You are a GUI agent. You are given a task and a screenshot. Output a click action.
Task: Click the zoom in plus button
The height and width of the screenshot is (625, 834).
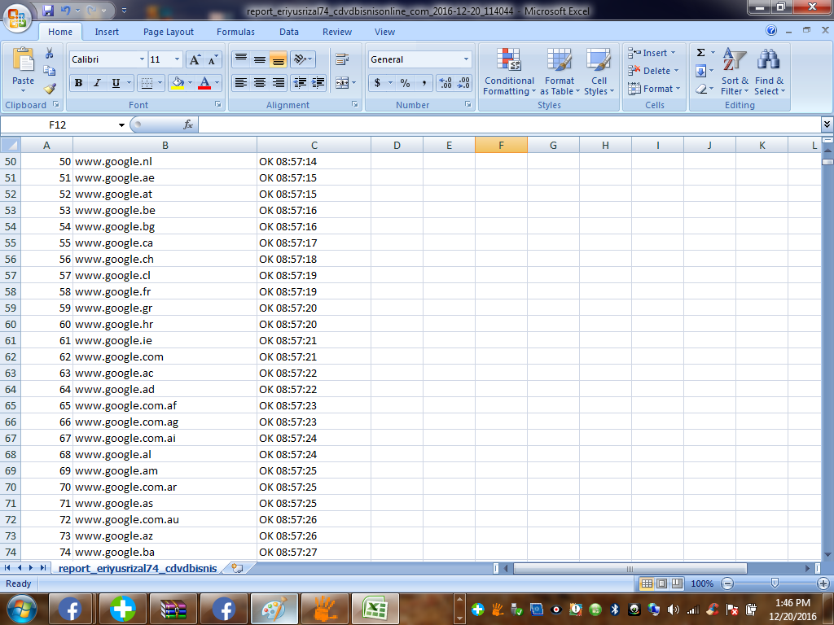824,583
